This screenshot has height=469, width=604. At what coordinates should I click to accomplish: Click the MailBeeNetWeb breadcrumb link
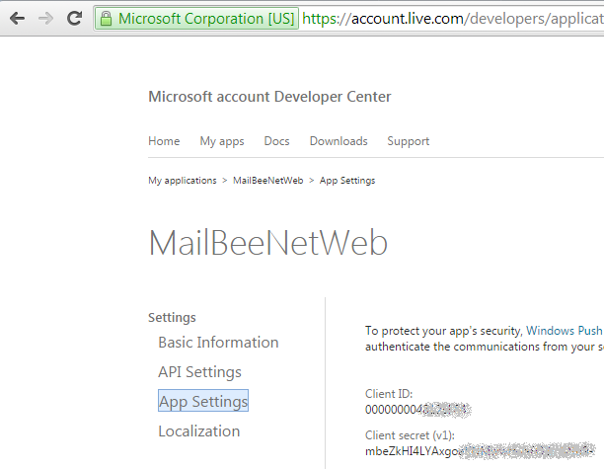(268, 181)
